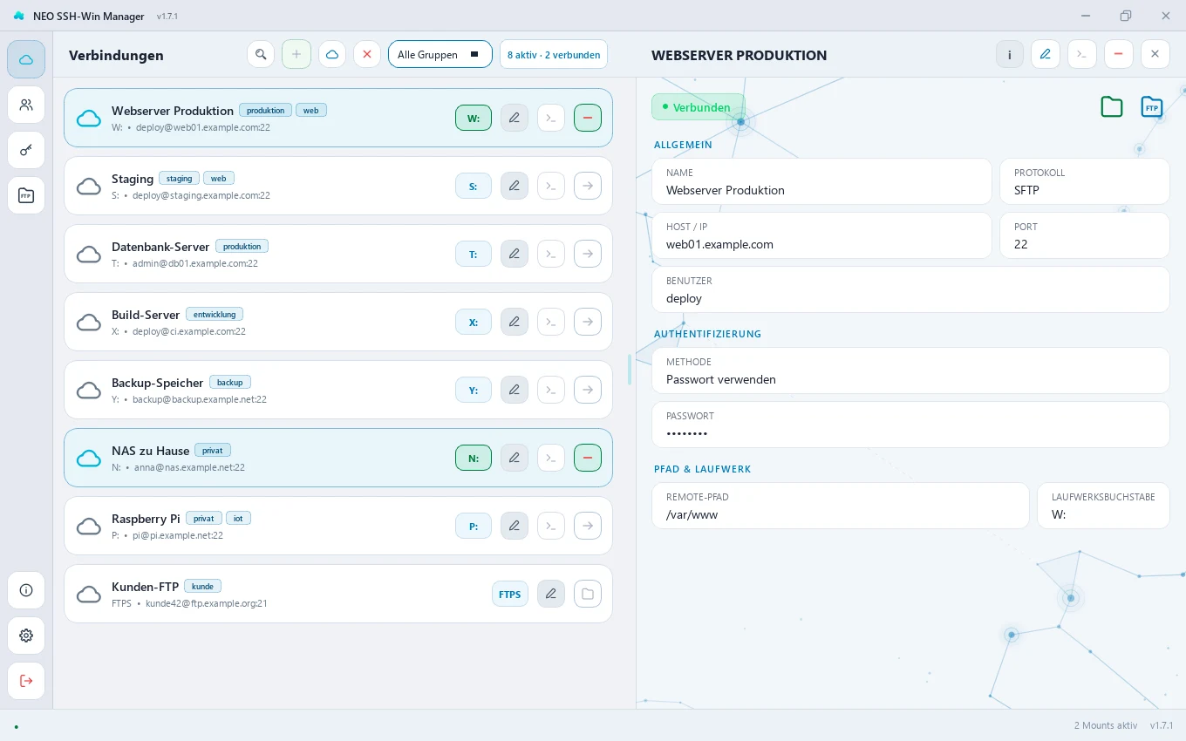The width and height of the screenshot is (1186, 741).
Task: Open FTP folder view in details panel
Action: (1152, 107)
